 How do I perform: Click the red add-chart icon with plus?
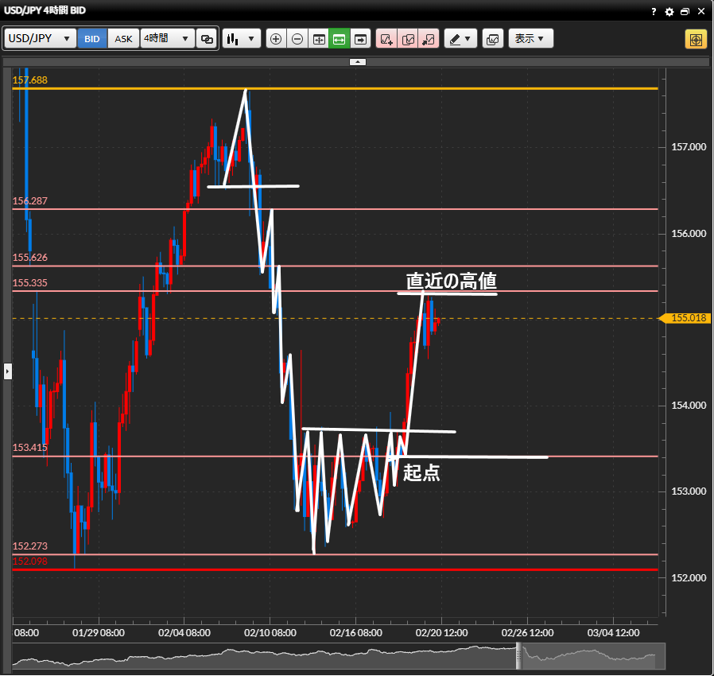(386, 39)
